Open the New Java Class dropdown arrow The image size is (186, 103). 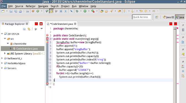click(42, 11)
